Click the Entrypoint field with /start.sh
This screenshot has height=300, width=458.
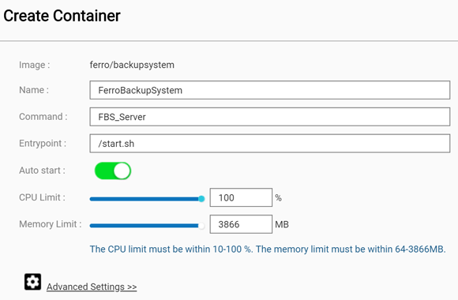click(269, 144)
